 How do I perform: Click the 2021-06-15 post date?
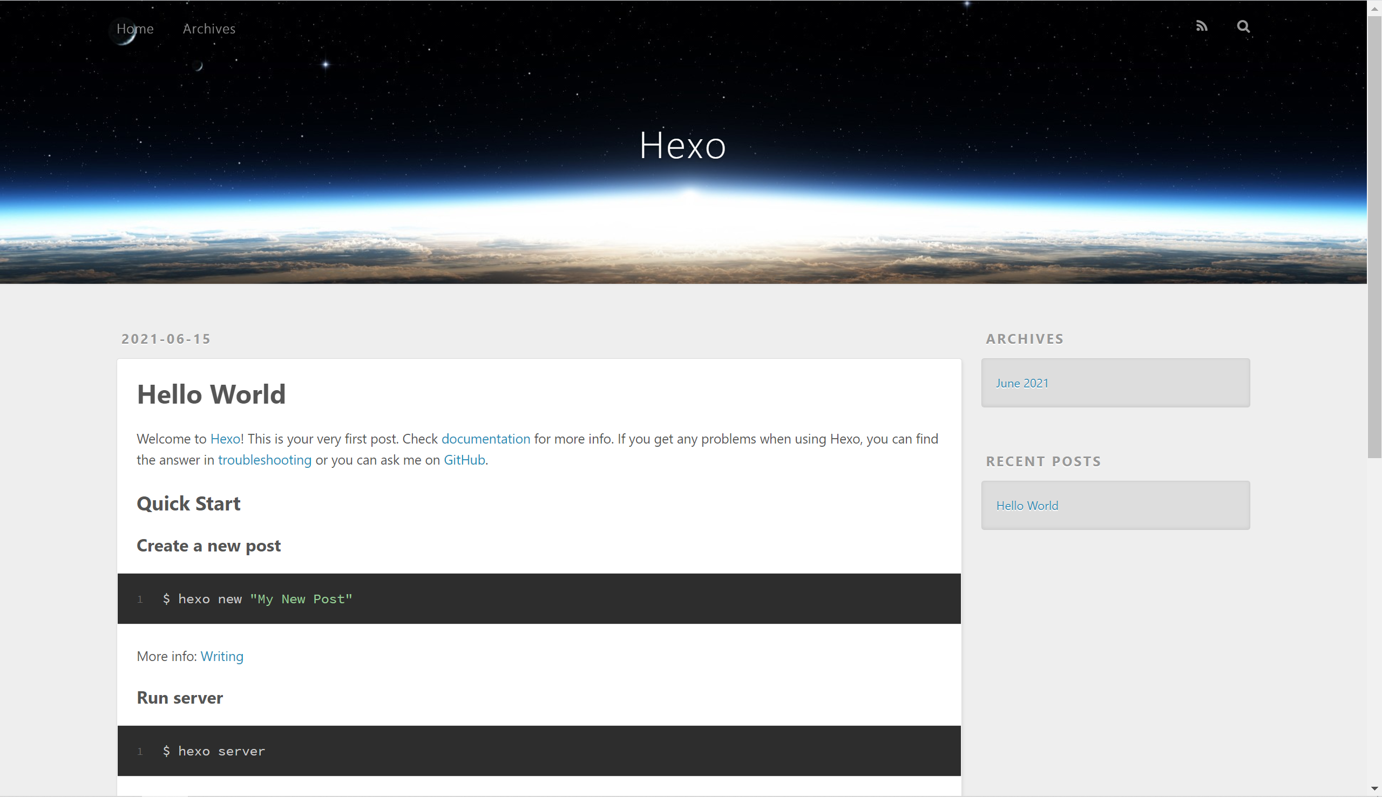[x=166, y=339]
